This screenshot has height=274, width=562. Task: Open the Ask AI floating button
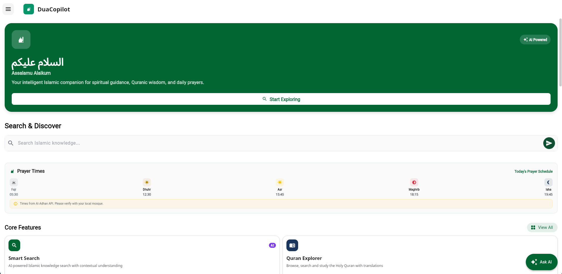tap(541, 262)
